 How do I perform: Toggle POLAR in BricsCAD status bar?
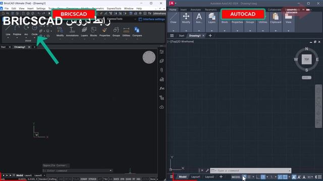[76, 179]
